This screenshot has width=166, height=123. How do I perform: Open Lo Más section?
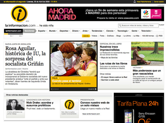coord(136,36)
